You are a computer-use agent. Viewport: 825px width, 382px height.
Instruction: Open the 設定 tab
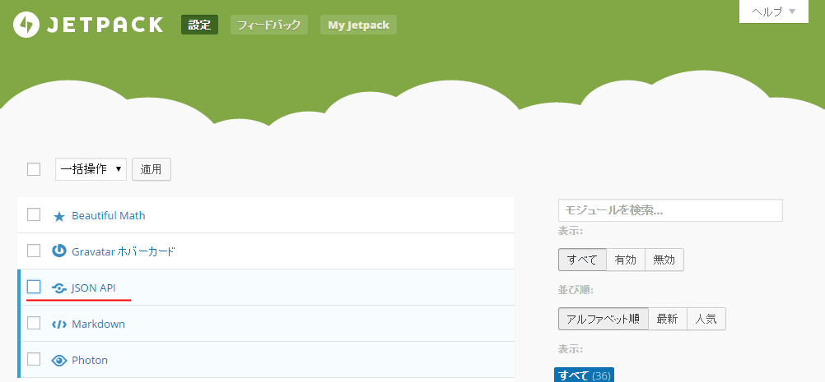click(x=199, y=25)
